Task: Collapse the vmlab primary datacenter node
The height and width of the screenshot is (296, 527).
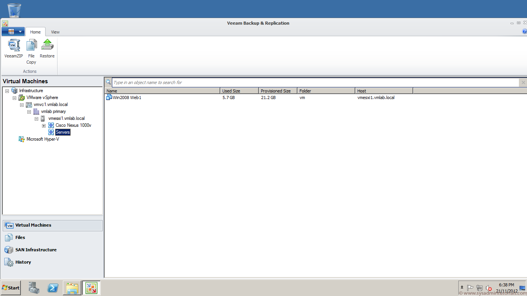Action: (29, 111)
